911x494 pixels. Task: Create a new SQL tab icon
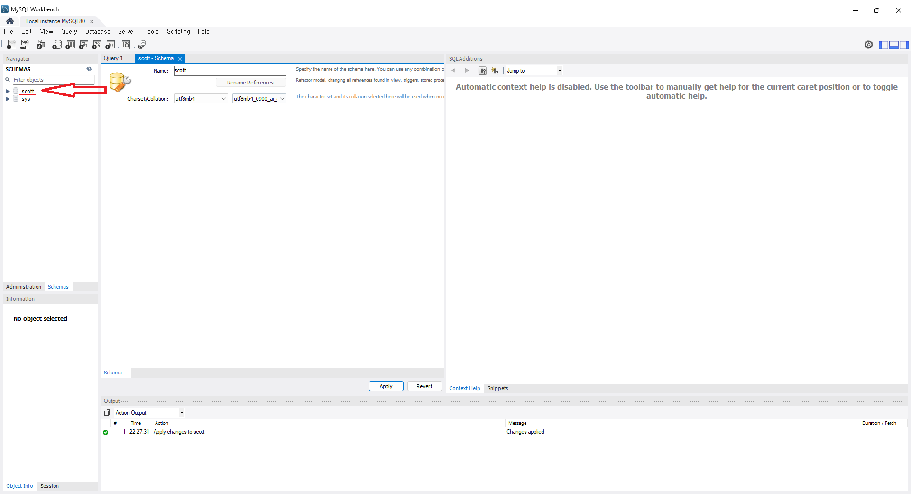[x=11, y=45]
